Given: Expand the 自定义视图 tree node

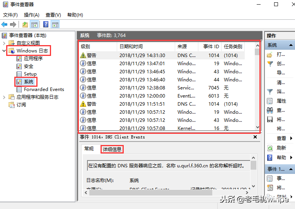Looking at the screenshot, I should click(4, 43).
